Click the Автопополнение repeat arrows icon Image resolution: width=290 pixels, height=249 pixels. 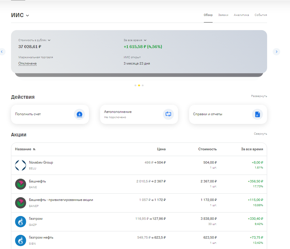[x=168, y=114]
